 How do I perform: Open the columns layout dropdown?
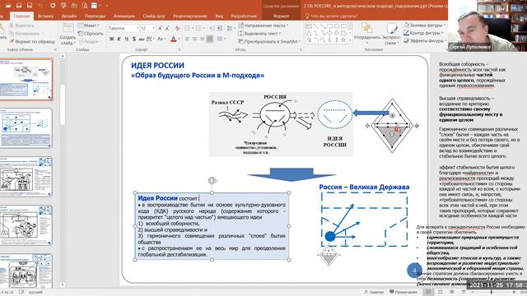pyautogui.click(x=221, y=39)
